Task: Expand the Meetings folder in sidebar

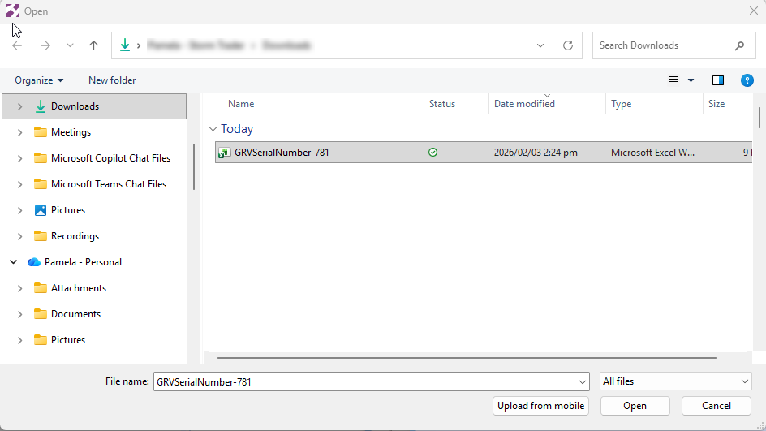Action: (x=19, y=132)
